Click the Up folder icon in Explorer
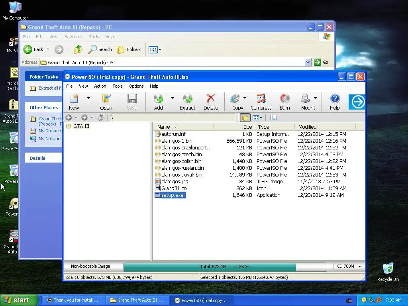The image size is (408, 306). click(x=78, y=49)
